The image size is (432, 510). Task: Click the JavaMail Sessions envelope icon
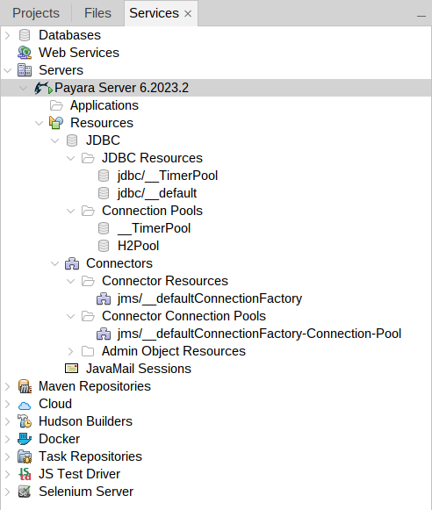(x=72, y=369)
